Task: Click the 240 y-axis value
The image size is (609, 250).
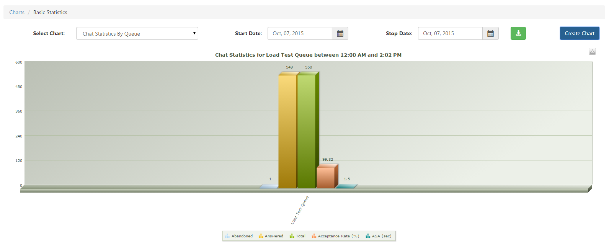Action: point(19,136)
